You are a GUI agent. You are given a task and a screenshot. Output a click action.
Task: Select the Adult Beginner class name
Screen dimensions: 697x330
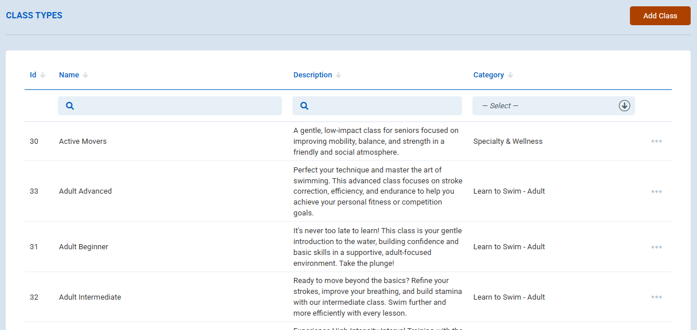pos(84,247)
